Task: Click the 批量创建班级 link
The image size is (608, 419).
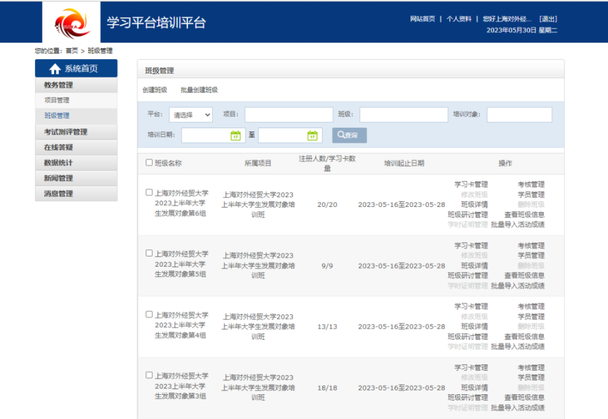Action: click(x=199, y=90)
